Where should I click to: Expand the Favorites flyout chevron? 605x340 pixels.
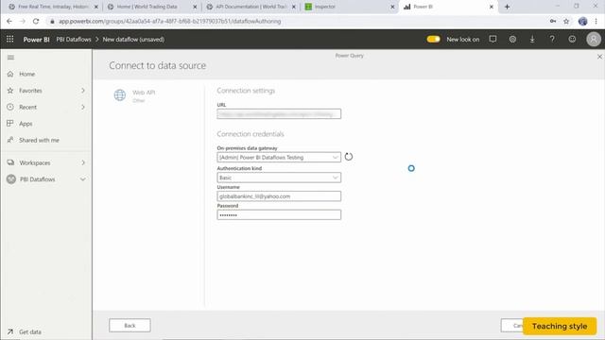click(83, 91)
